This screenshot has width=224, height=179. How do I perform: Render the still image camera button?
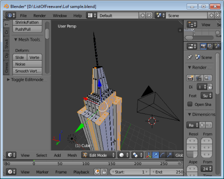[191, 78]
